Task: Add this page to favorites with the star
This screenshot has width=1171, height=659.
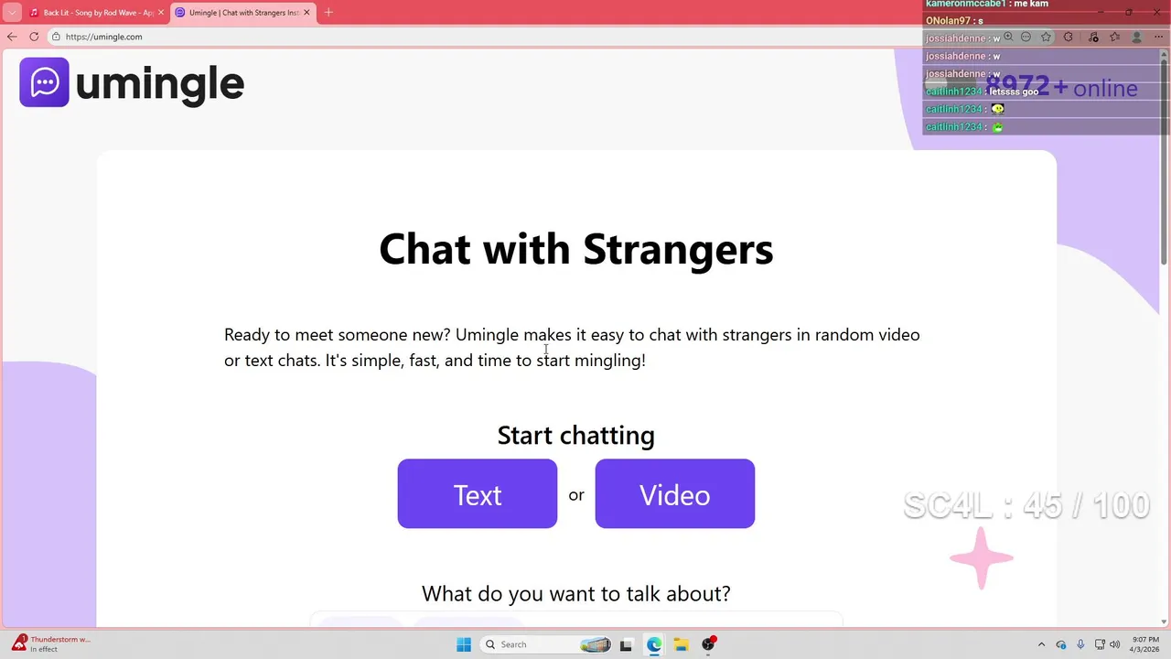Action: click(1046, 38)
